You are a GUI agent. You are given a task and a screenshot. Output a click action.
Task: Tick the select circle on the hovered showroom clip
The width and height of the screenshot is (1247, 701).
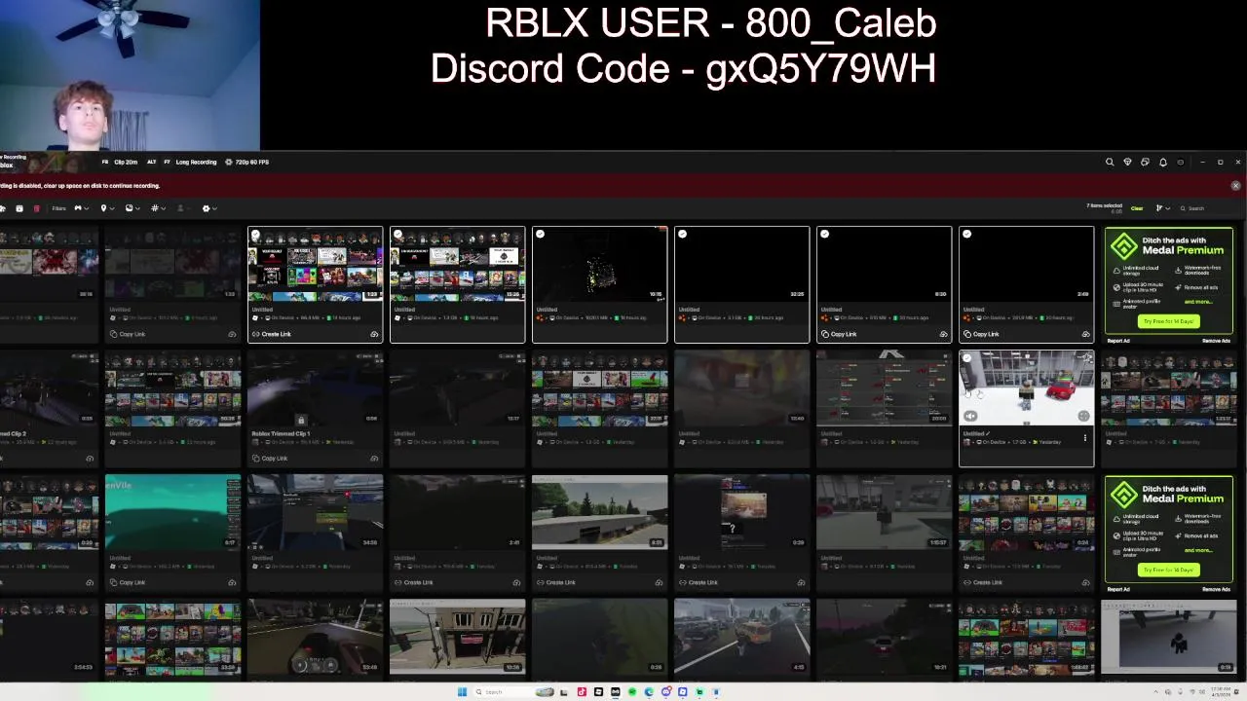point(967,358)
